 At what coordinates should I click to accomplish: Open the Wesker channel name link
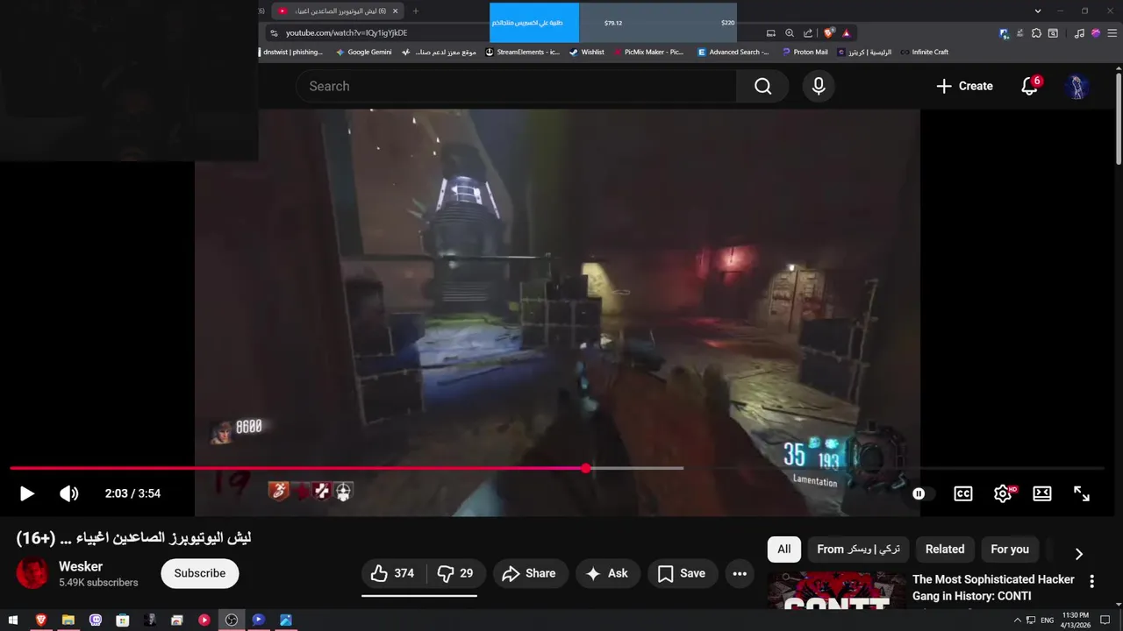(x=81, y=566)
